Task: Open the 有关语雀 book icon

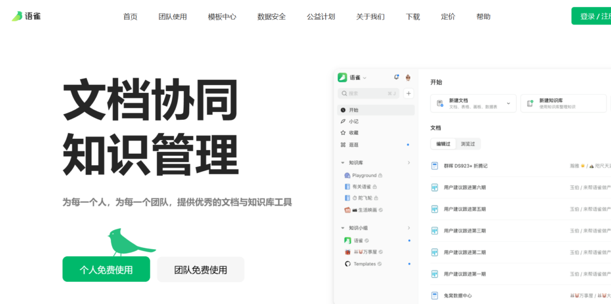Action: [347, 187]
